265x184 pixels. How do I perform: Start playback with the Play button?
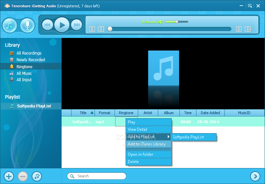62,25
